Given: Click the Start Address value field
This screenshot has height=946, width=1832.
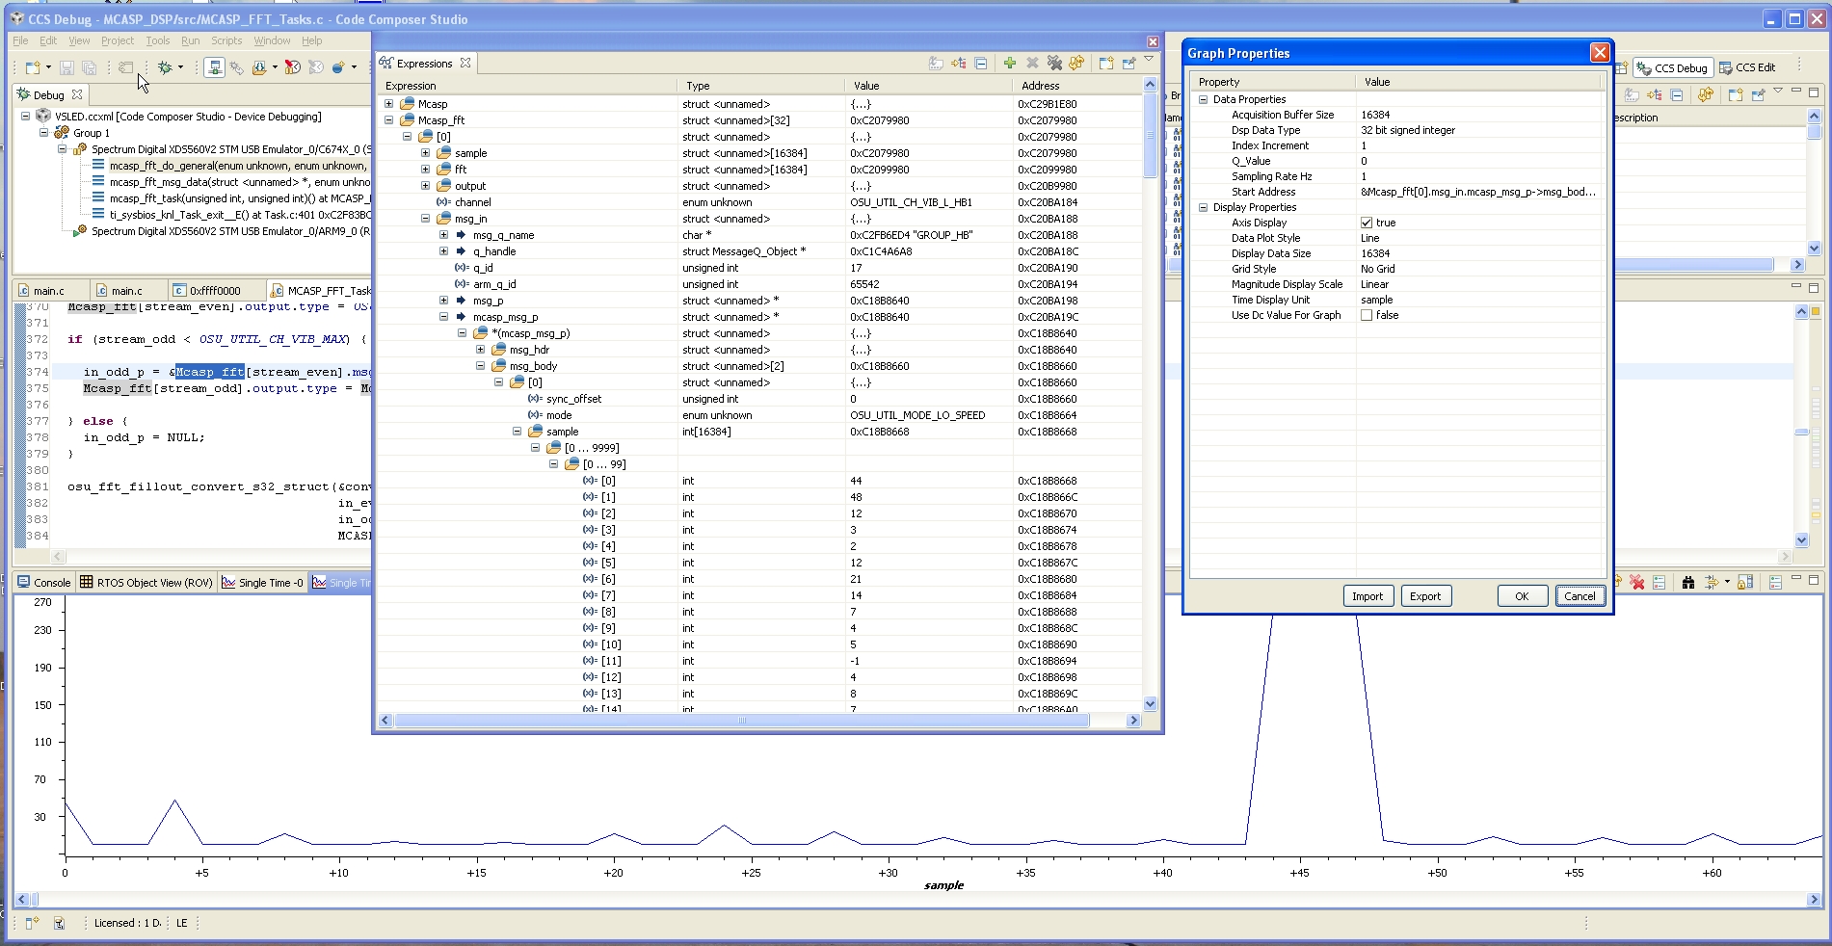Looking at the screenshot, I should click(x=1479, y=192).
